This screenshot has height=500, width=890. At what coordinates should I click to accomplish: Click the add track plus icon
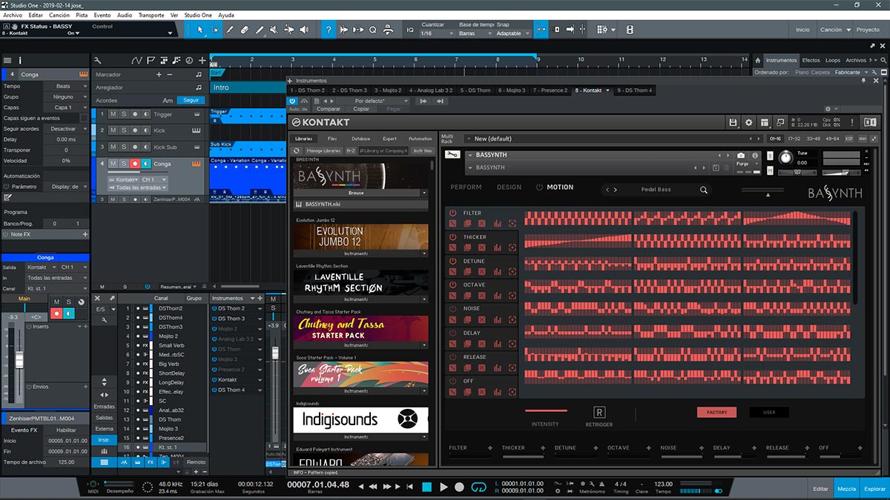click(x=202, y=60)
